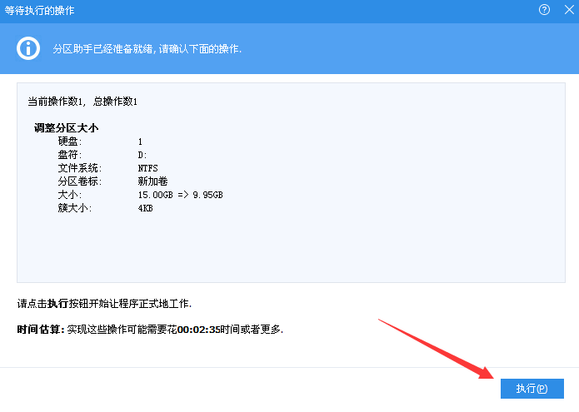The height and width of the screenshot is (412, 579).
Task: Open the help question mark icon
Action: point(544,10)
